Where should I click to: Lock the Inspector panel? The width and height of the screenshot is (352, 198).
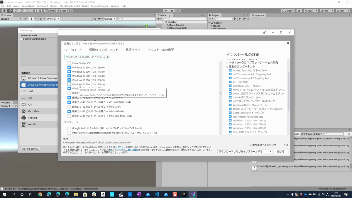point(346,15)
